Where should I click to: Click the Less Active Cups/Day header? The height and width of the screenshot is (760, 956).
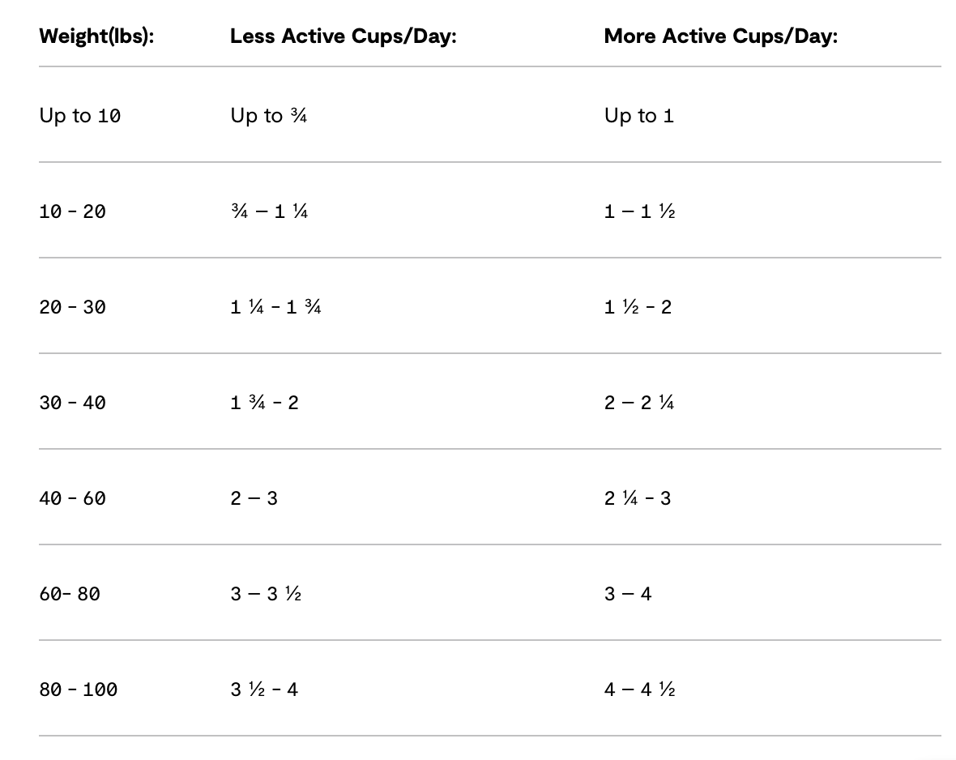(343, 36)
